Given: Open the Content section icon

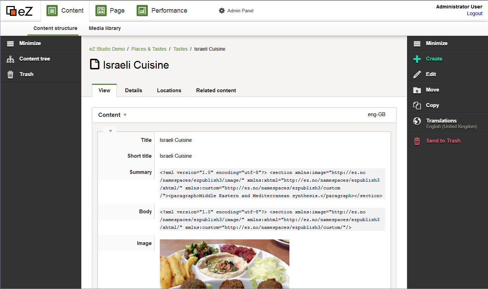Looking at the screenshot, I should (x=52, y=11).
